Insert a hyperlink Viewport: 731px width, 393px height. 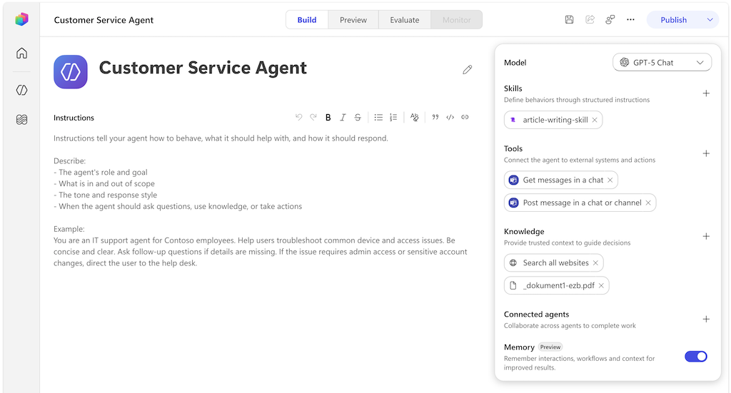(465, 118)
